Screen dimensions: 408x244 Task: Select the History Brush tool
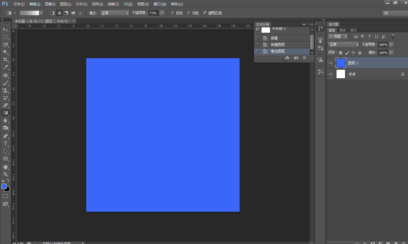coord(5,98)
